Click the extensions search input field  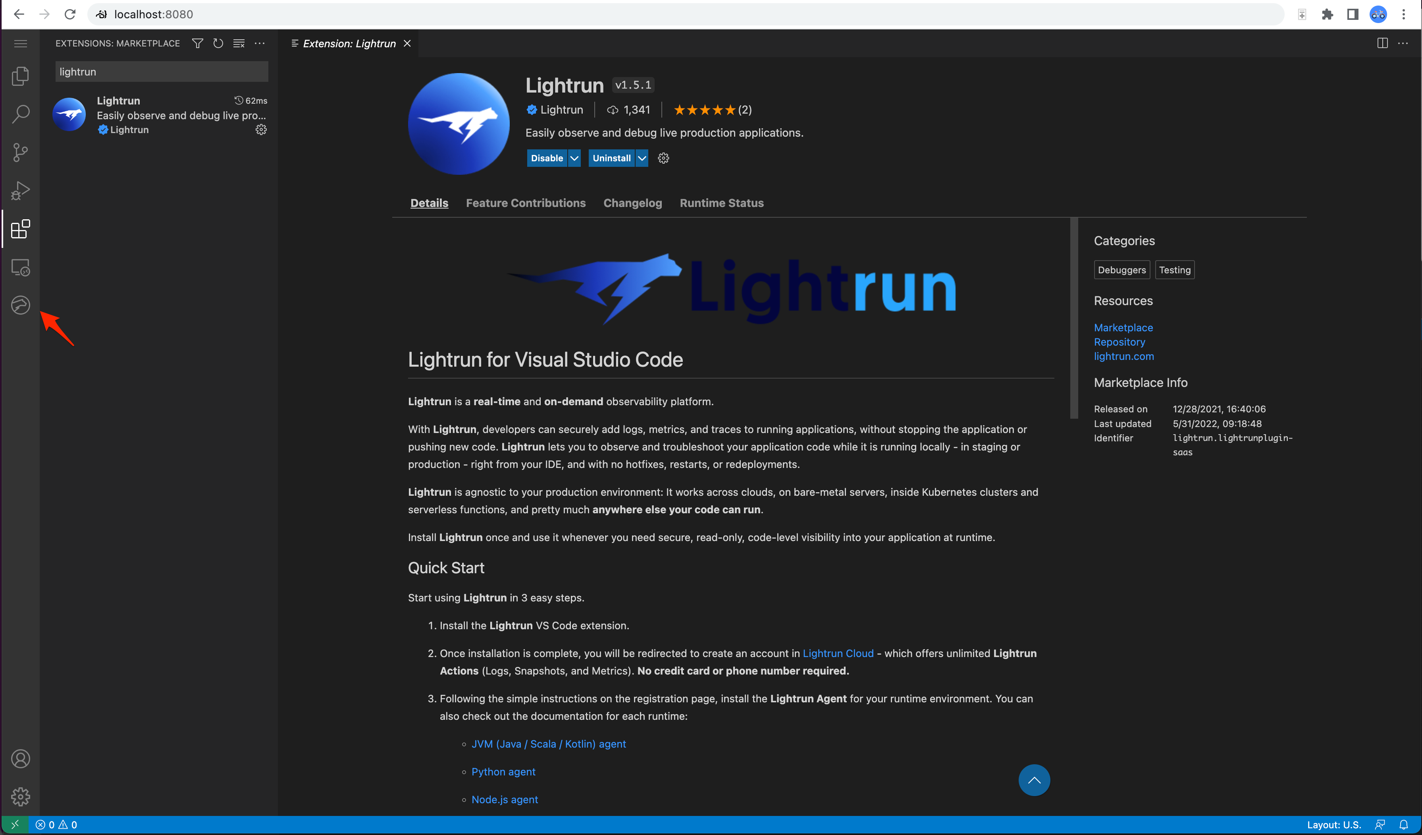(x=162, y=72)
